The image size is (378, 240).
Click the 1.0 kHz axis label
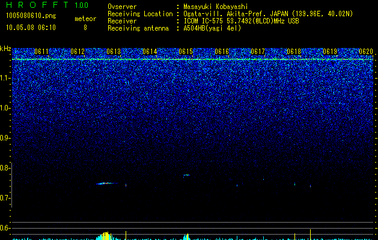click(x=5, y=108)
